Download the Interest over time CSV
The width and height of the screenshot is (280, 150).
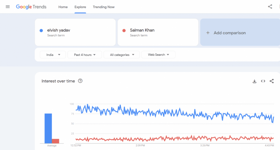[x=254, y=81]
